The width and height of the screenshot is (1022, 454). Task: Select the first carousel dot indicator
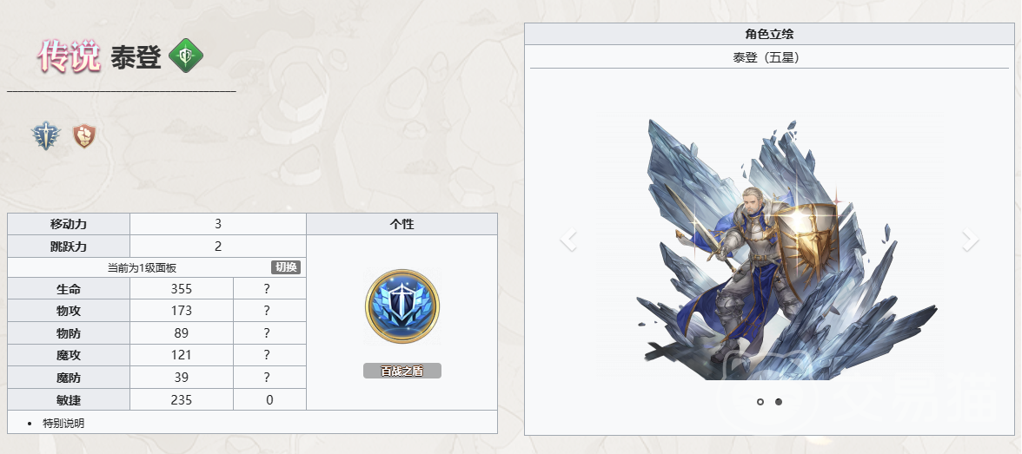[760, 402]
